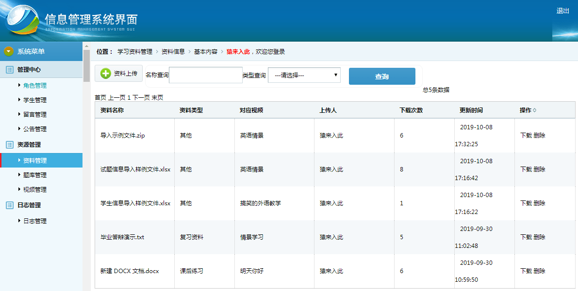Click the sidebar vertical scrollbar thumb

[86, 65]
